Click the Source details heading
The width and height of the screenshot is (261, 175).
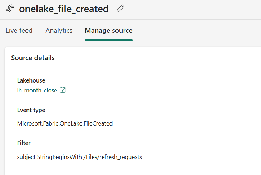pos(33,58)
